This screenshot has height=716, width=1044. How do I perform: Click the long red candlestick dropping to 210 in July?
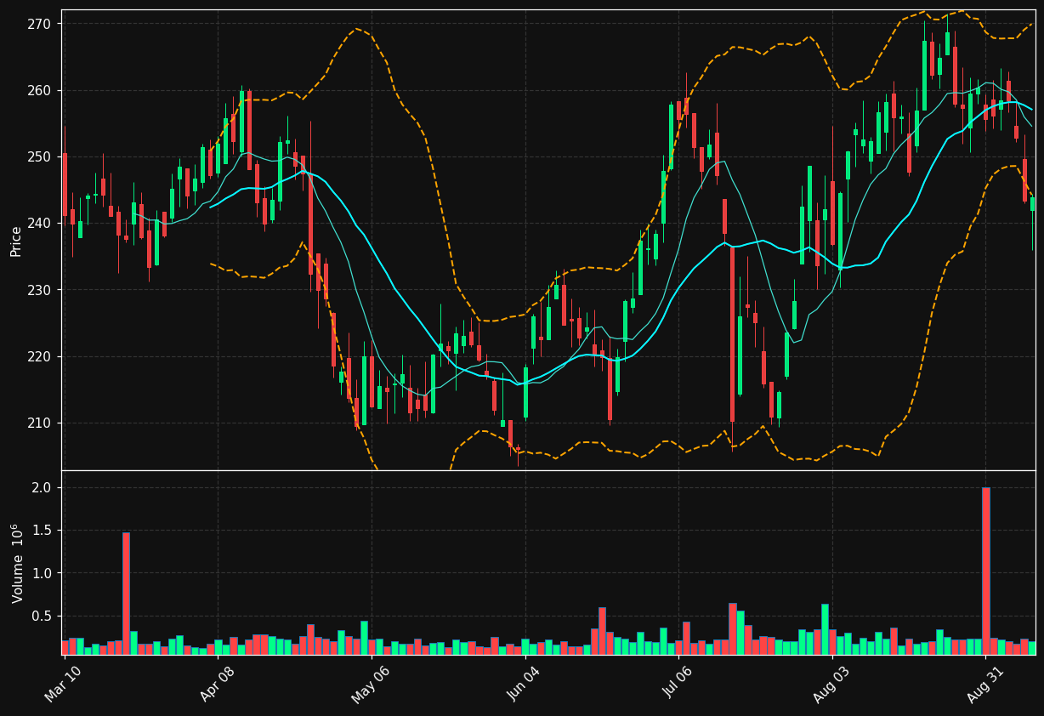[x=732, y=334]
